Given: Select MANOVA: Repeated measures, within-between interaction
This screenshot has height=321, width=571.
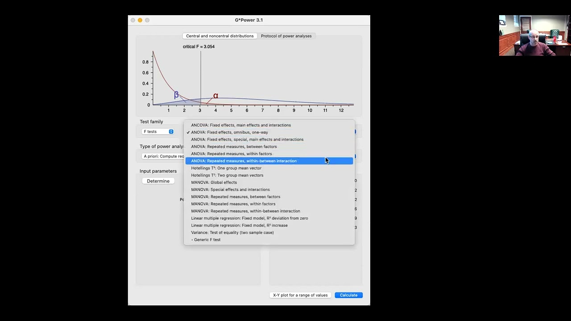Looking at the screenshot, I should 269,211.
